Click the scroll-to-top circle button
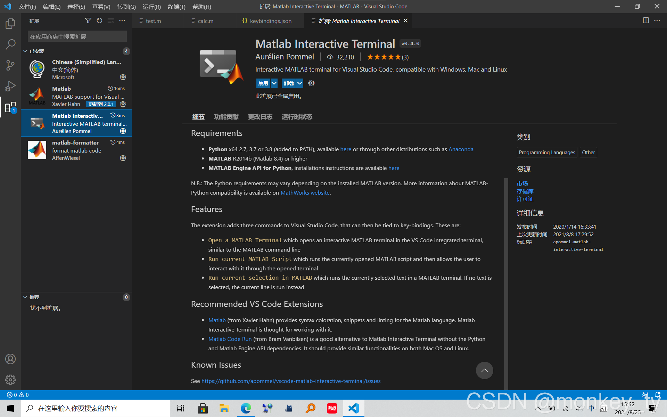 [484, 370]
